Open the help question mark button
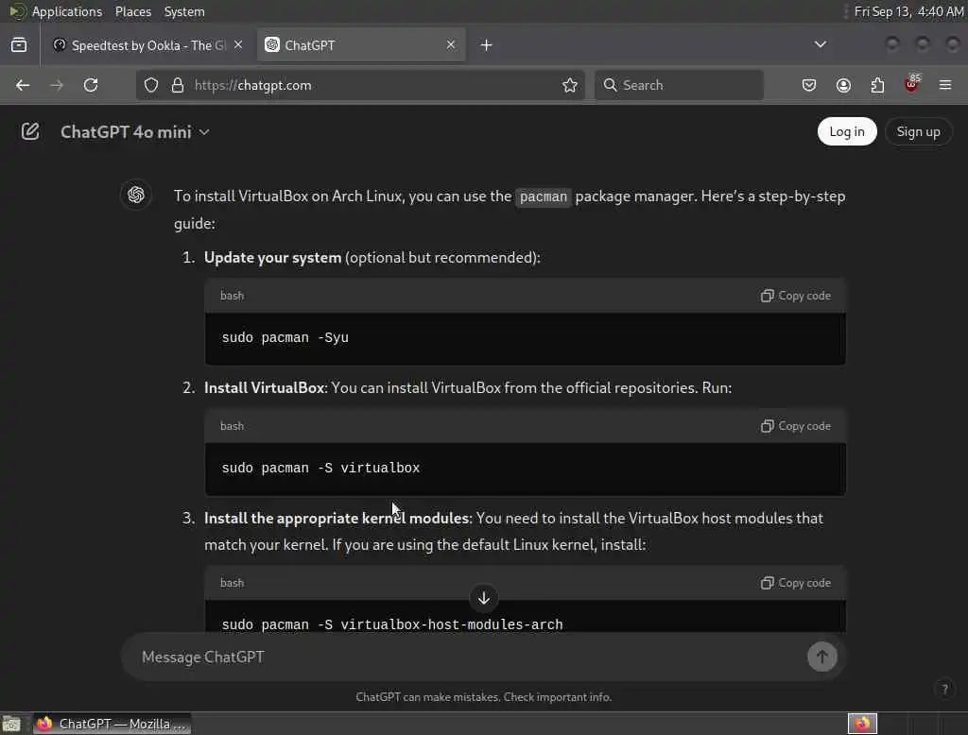The width and height of the screenshot is (968, 735). [944, 689]
